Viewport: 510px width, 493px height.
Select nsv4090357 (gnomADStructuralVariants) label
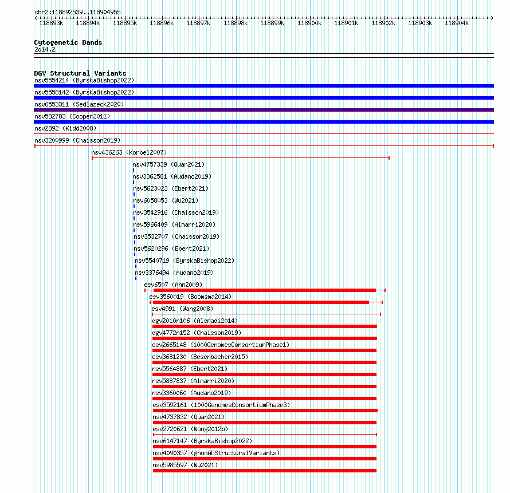pyautogui.click(x=216, y=453)
